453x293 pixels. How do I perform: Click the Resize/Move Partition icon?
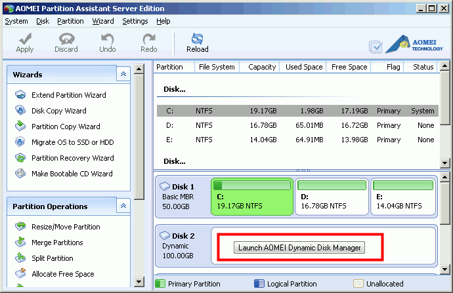(x=20, y=226)
